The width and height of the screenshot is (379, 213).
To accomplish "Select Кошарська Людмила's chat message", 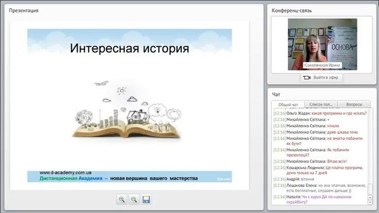I will pos(319,170).
